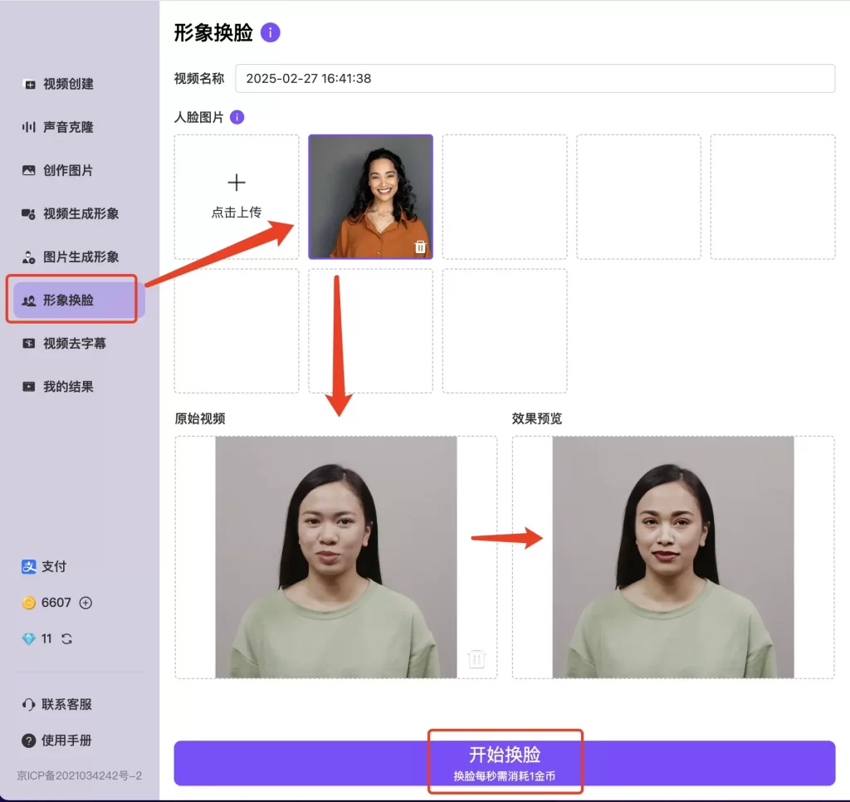
Task: Remove the original video with its trash icon
Action: click(476, 659)
